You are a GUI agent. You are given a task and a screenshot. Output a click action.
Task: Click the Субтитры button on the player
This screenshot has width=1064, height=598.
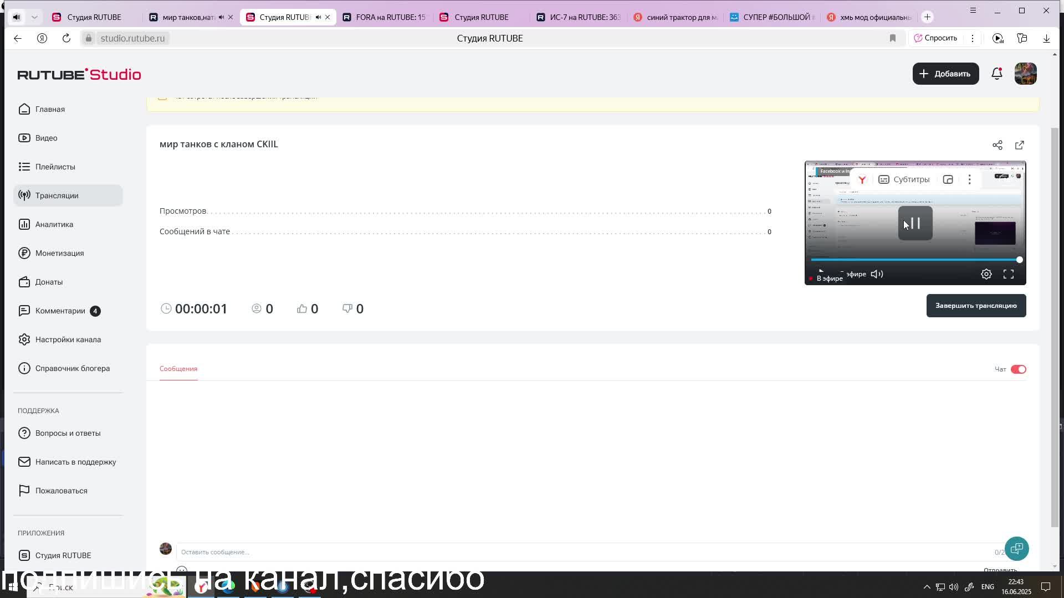tap(904, 179)
